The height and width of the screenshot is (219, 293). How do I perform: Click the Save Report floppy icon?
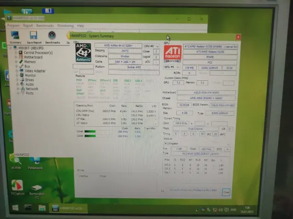coord(34,37)
